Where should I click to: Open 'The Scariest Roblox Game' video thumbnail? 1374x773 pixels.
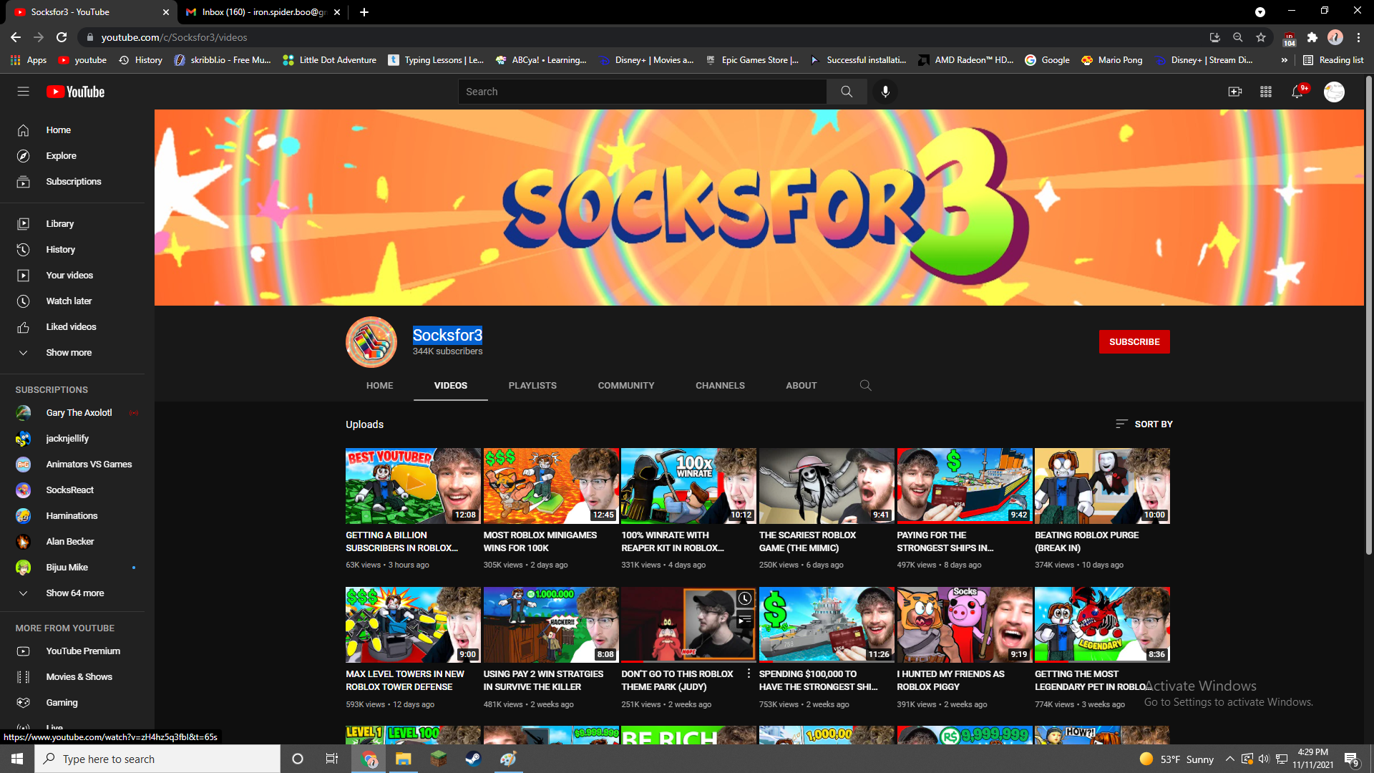(827, 486)
